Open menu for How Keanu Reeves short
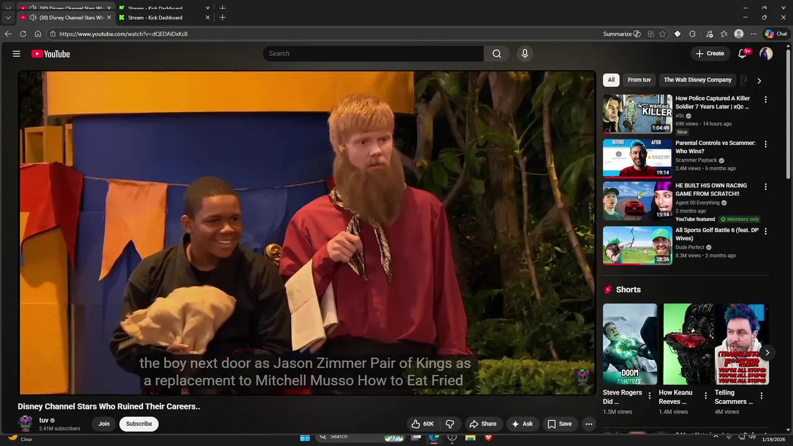793x446 pixels. coord(705,396)
